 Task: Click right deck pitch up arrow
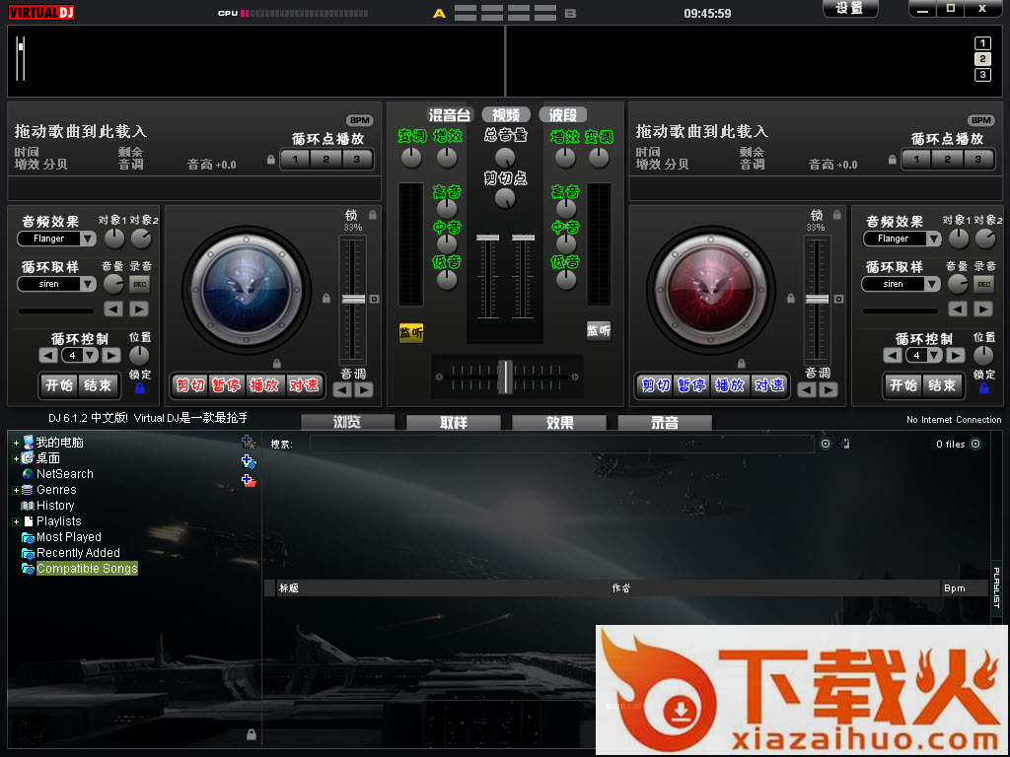click(x=828, y=390)
